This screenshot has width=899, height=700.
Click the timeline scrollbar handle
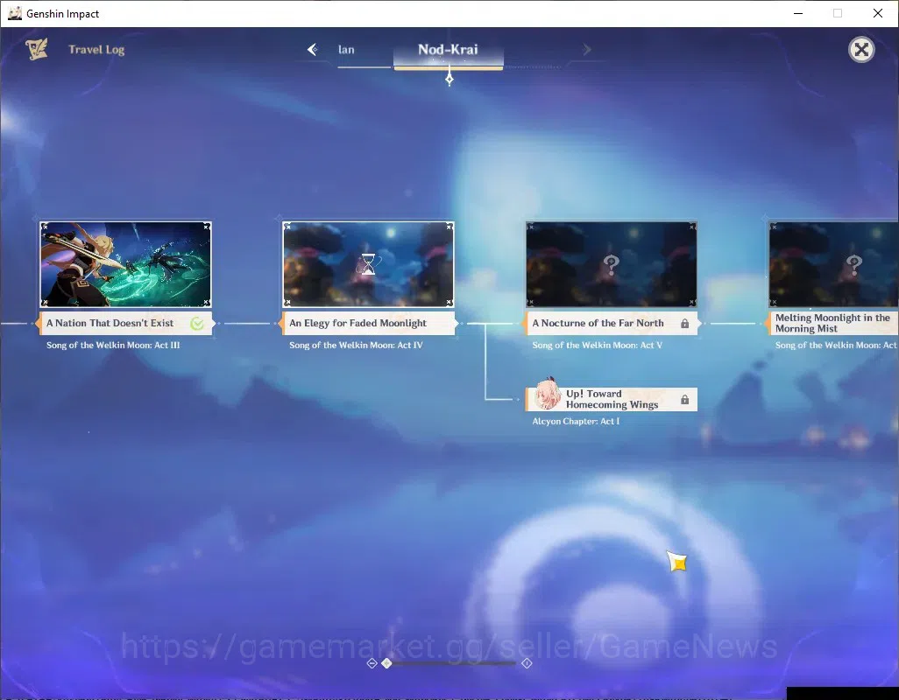click(386, 663)
